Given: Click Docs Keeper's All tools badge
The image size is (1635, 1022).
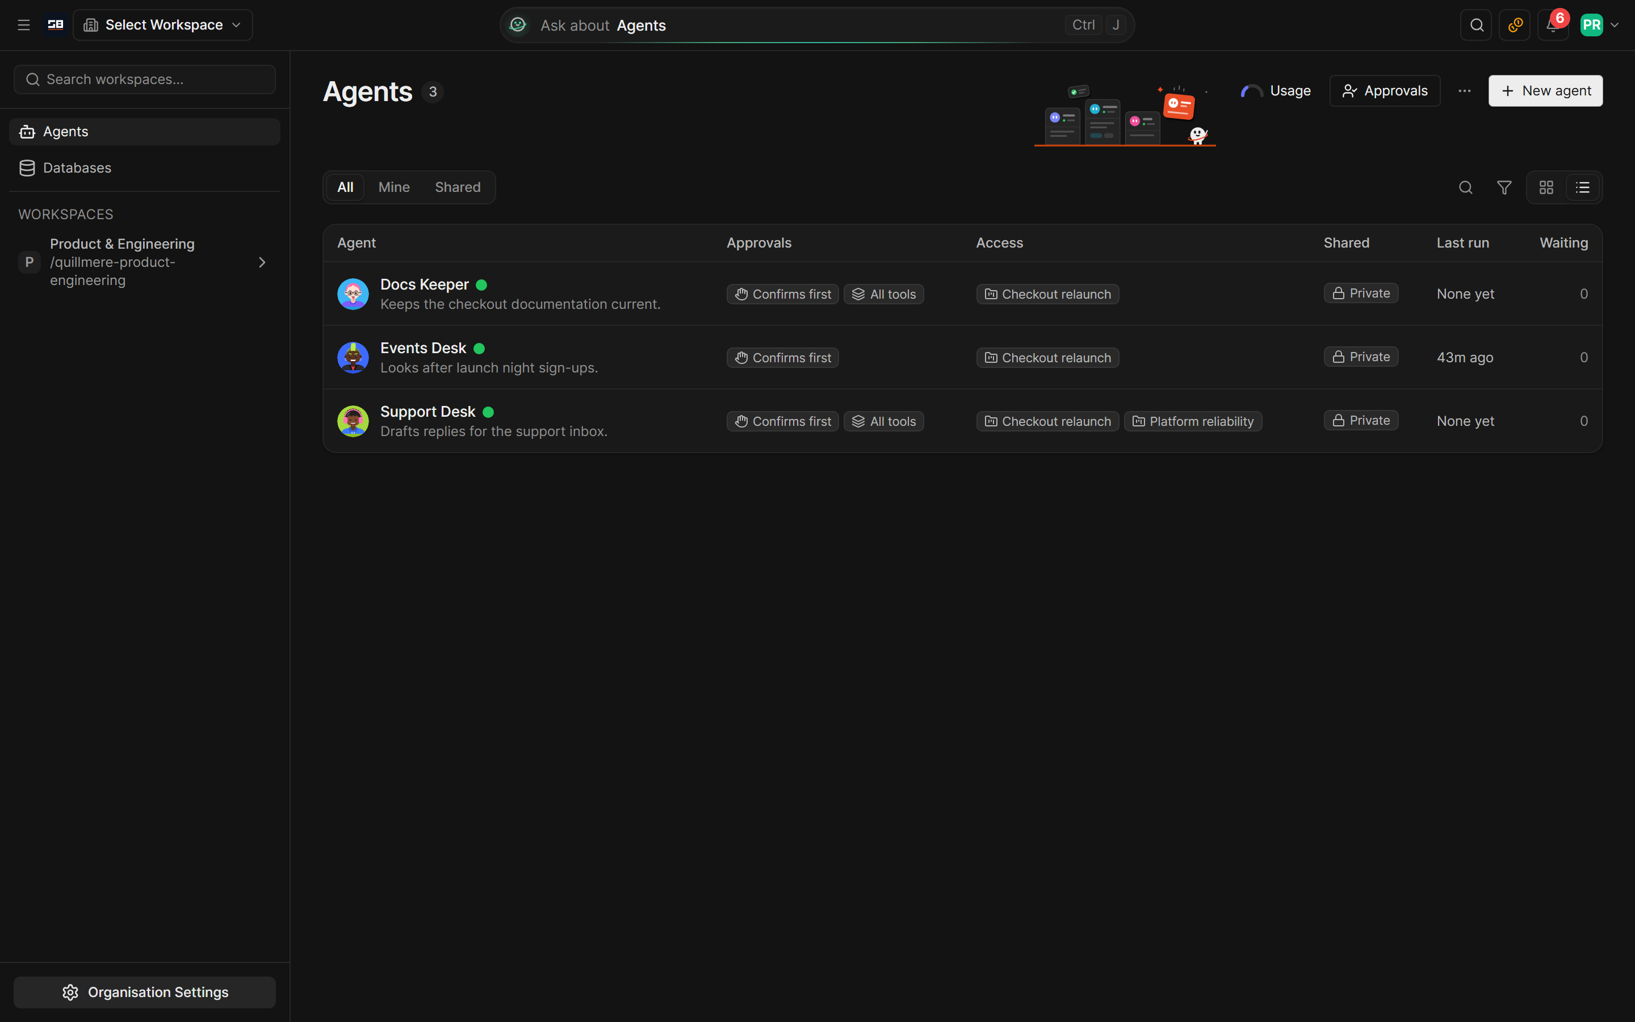Looking at the screenshot, I should (884, 294).
